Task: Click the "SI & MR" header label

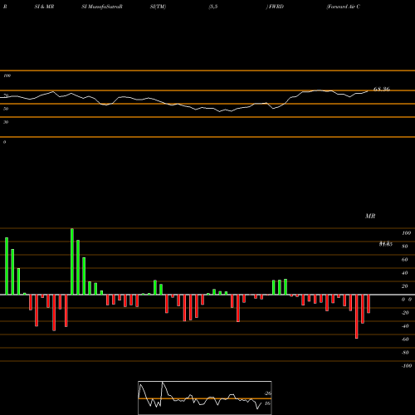Action: pos(44,7)
